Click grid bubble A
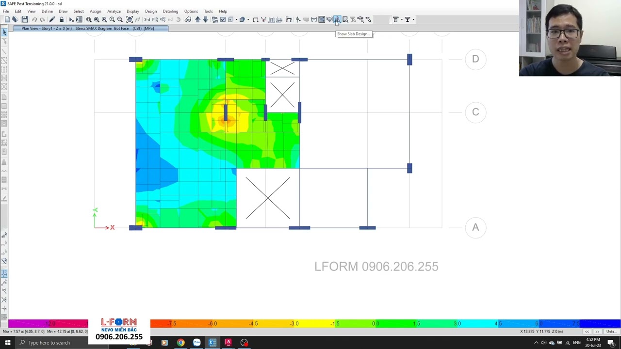Screen dimensions: 621x349 click(x=475, y=227)
